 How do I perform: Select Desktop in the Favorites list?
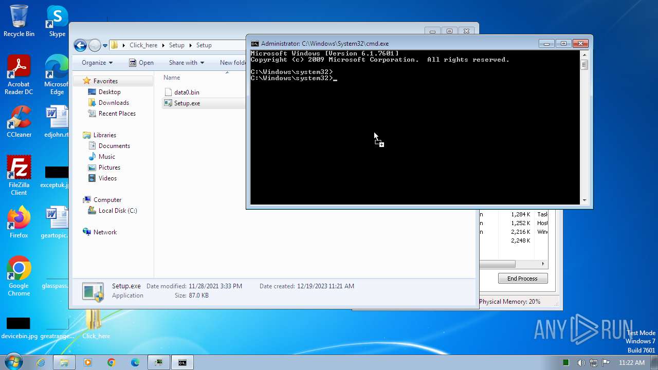click(x=109, y=92)
